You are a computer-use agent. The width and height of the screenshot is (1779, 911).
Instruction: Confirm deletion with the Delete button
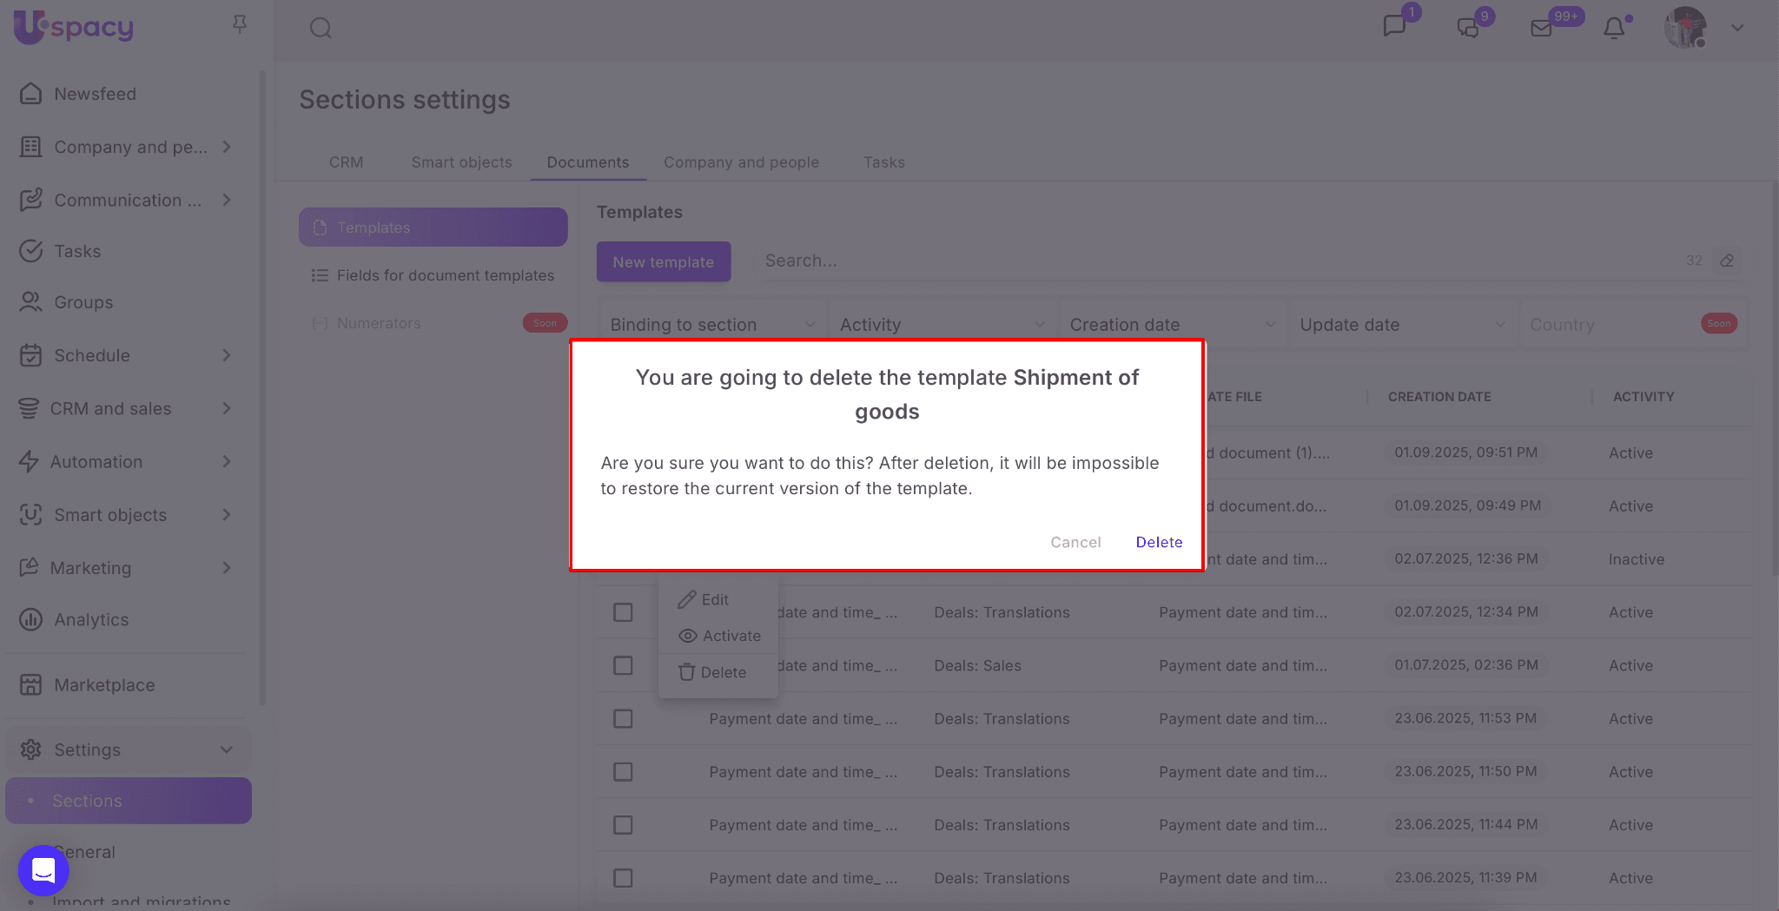tap(1159, 542)
